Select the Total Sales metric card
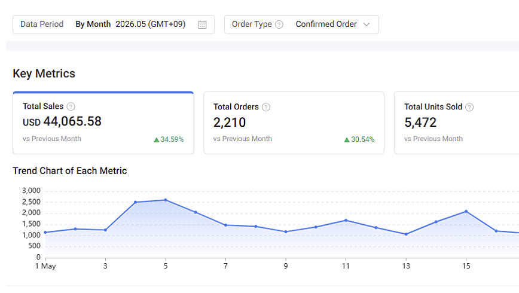Viewport: 519px width, 293px height. tap(103, 123)
